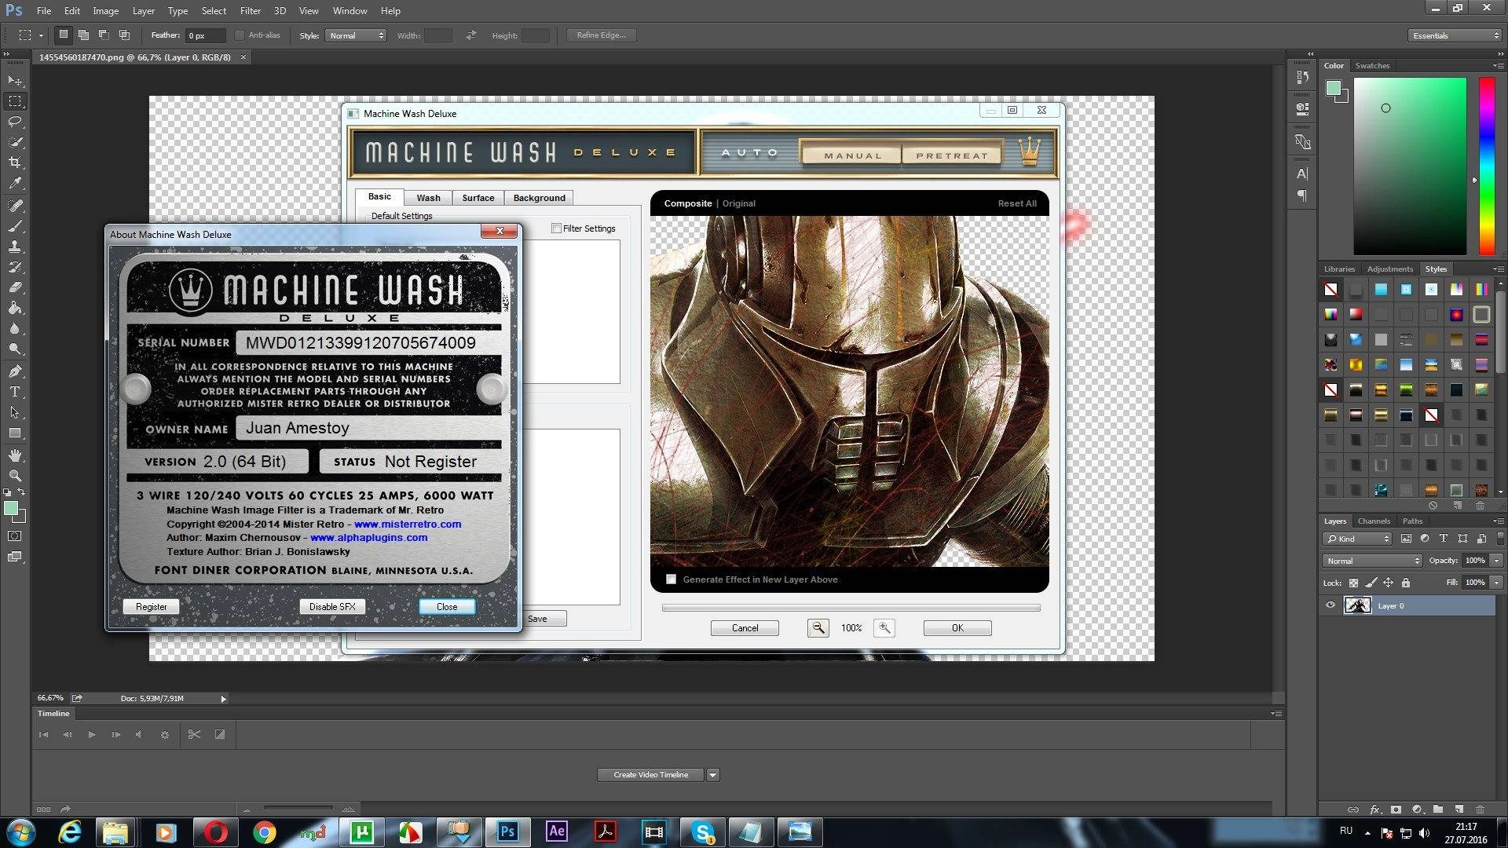The image size is (1508, 848).
Task: Select the Paint Bucket tool
Action: point(15,308)
